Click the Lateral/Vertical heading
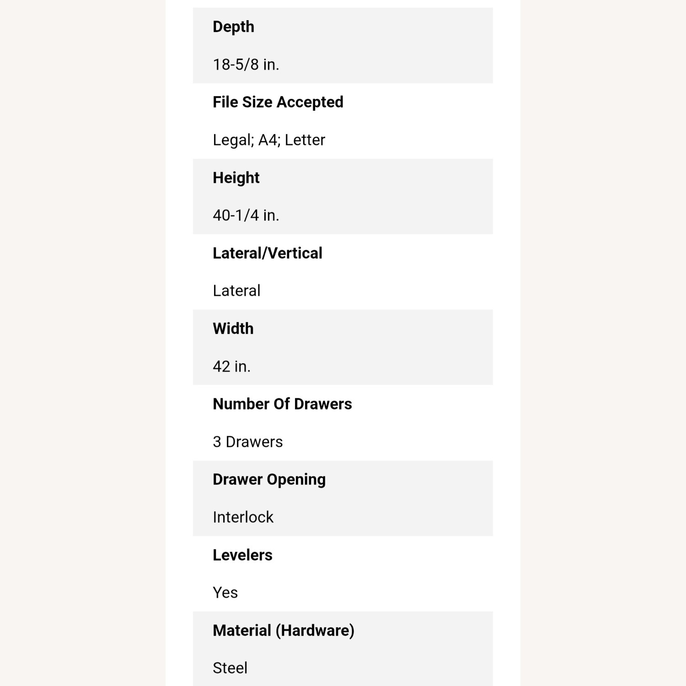This screenshot has height=686, width=686. pyautogui.click(x=268, y=253)
